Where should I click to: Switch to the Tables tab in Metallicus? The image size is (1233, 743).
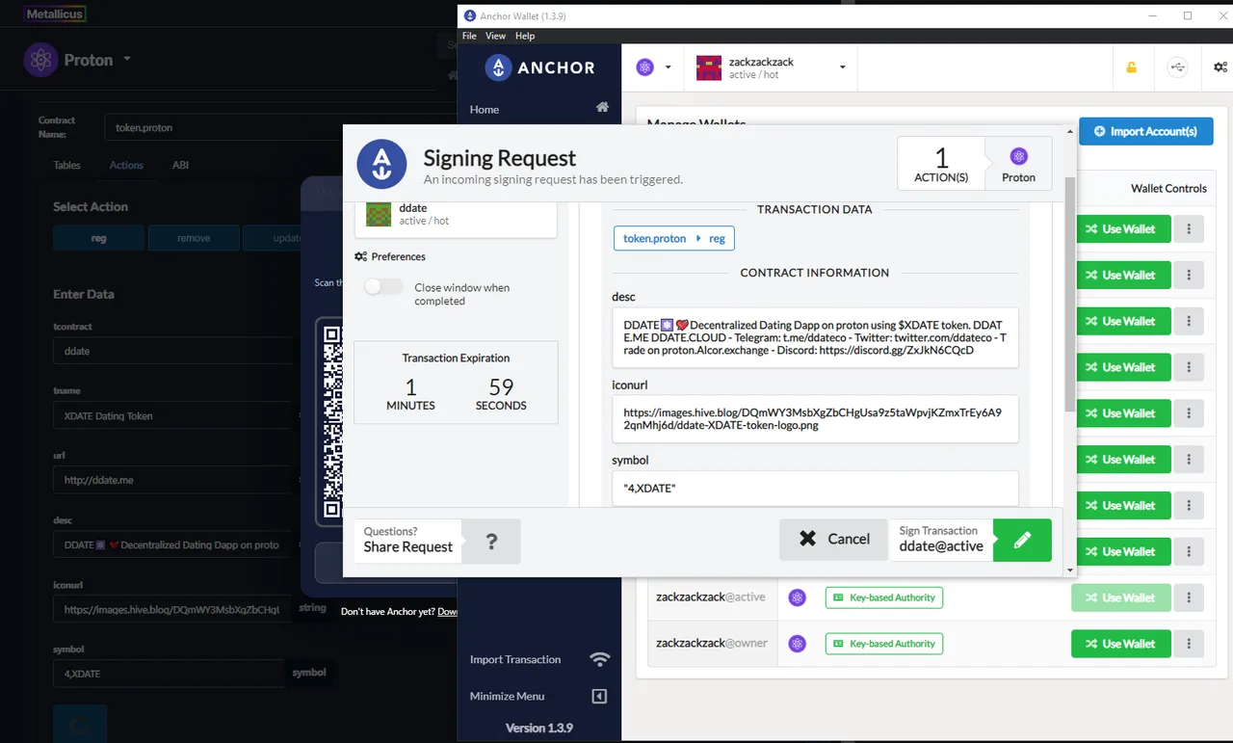point(66,165)
